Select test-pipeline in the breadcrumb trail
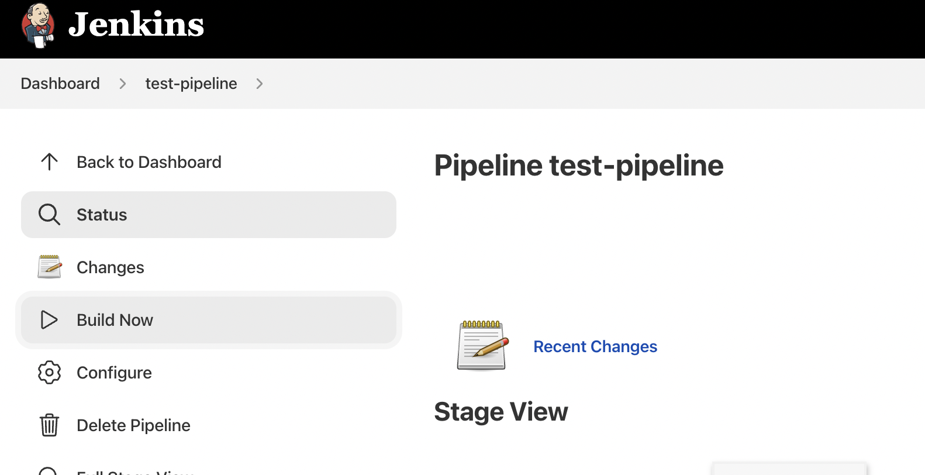Screen dimensions: 925x475 [191, 84]
